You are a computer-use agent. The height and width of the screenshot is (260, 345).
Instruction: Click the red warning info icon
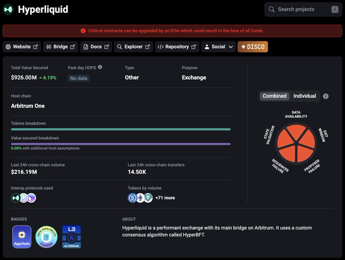83,31
